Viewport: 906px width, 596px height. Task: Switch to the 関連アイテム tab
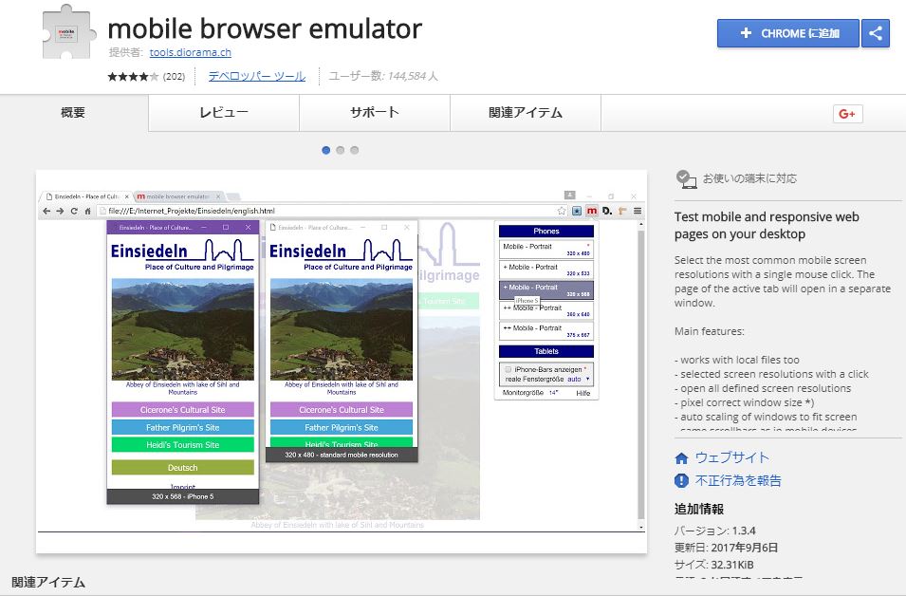point(526,112)
